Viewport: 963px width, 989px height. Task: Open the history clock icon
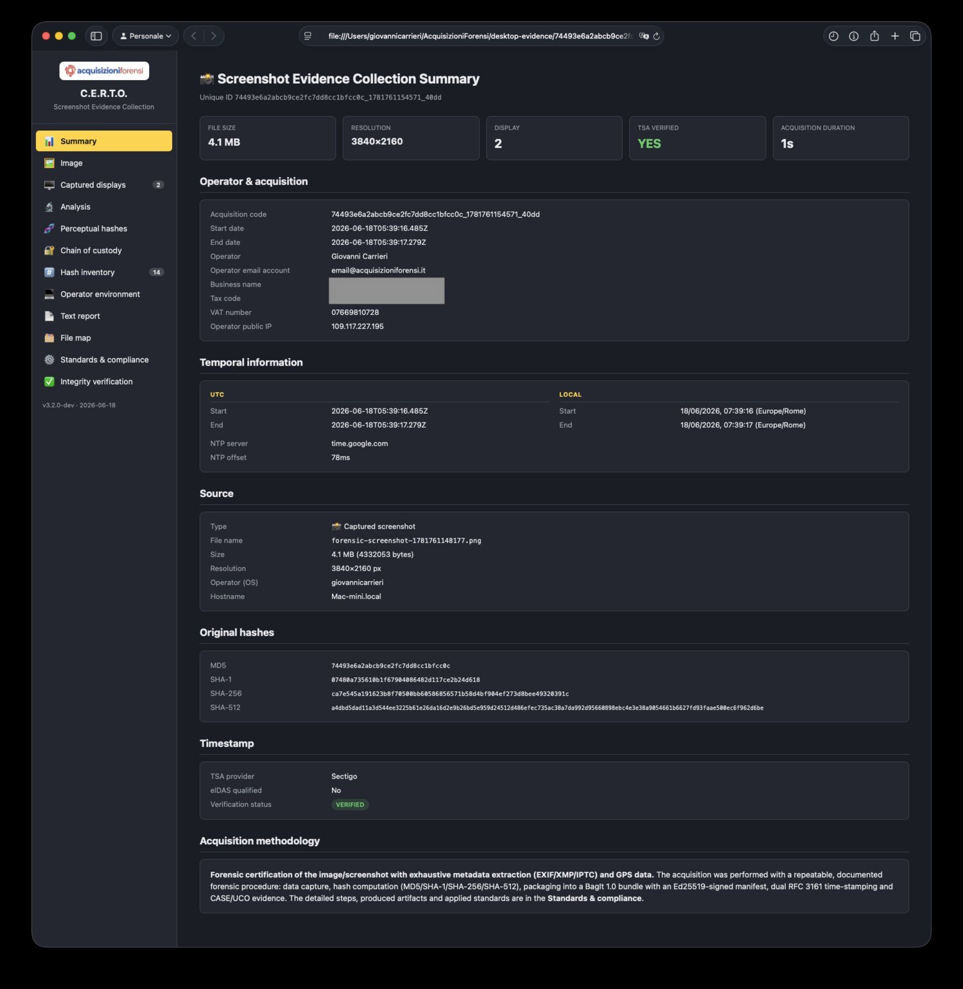pyautogui.click(x=833, y=36)
